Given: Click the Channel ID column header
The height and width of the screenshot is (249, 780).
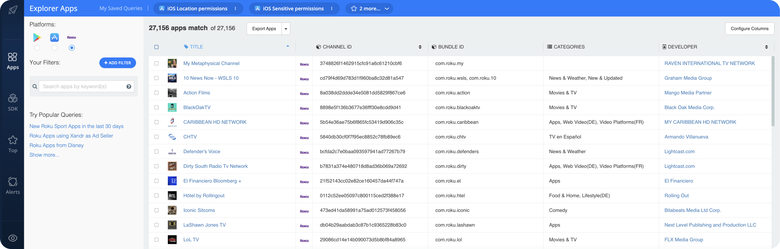Looking at the screenshot, I should pyautogui.click(x=337, y=47).
